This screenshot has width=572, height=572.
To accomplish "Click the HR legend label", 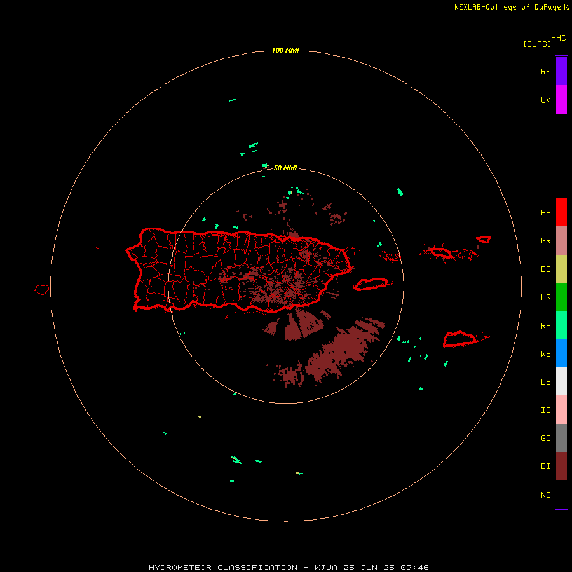I will coord(545,297).
